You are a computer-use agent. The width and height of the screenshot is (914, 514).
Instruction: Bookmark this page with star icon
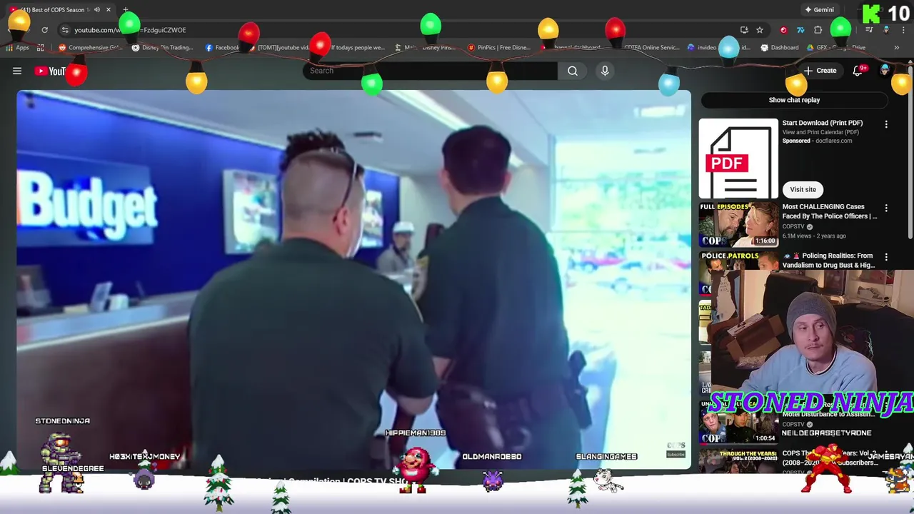coord(760,30)
